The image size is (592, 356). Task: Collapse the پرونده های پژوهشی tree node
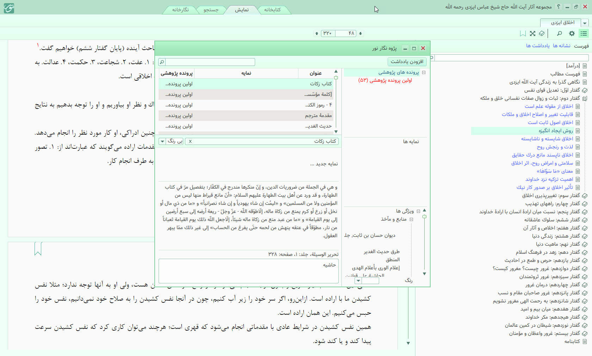(424, 73)
